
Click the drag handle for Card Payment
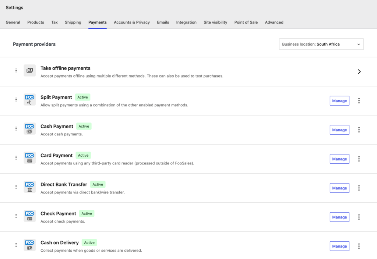click(x=16, y=157)
